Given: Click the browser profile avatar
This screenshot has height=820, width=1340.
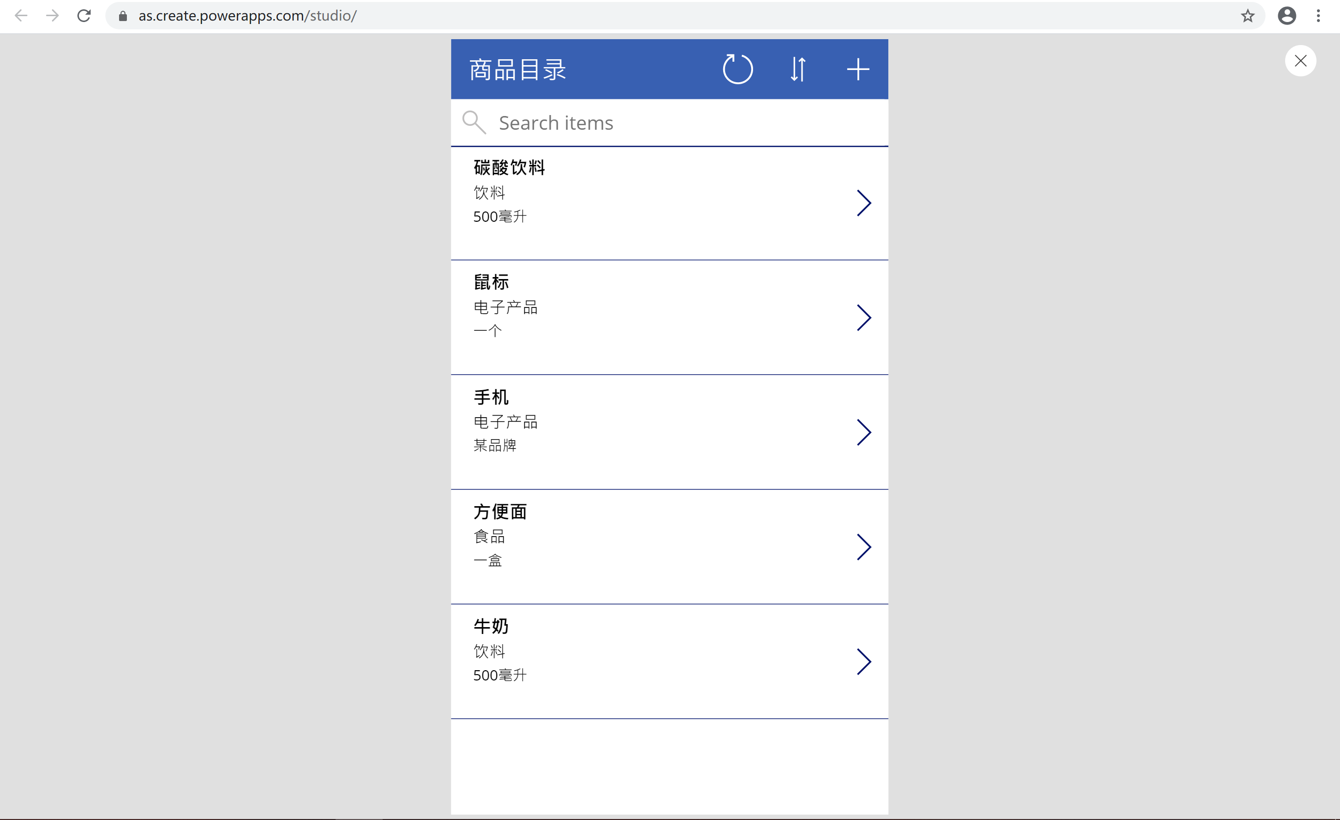Looking at the screenshot, I should (1286, 16).
